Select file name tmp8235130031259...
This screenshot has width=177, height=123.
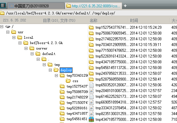tap(112, 114)
